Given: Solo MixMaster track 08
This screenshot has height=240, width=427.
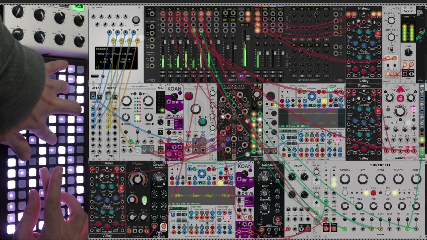Looking at the screenshot, I should tap(217, 76).
